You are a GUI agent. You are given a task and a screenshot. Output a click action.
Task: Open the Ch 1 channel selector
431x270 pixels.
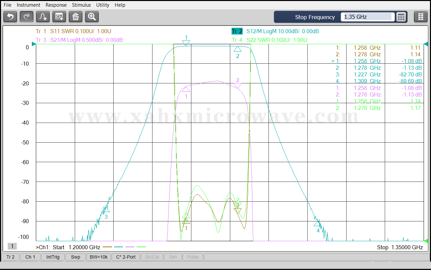tap(30, 257)
